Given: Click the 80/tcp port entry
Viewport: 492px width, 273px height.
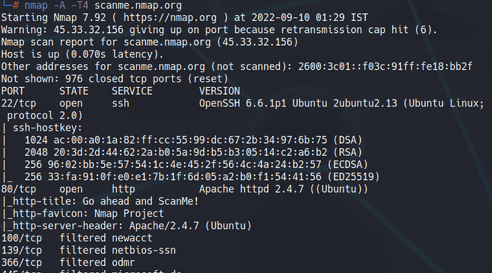Looking at the screenshot, I should (x=19, y=188).
